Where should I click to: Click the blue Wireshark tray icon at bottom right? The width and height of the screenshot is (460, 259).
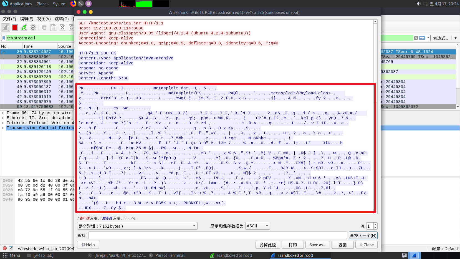pos(414,255)
